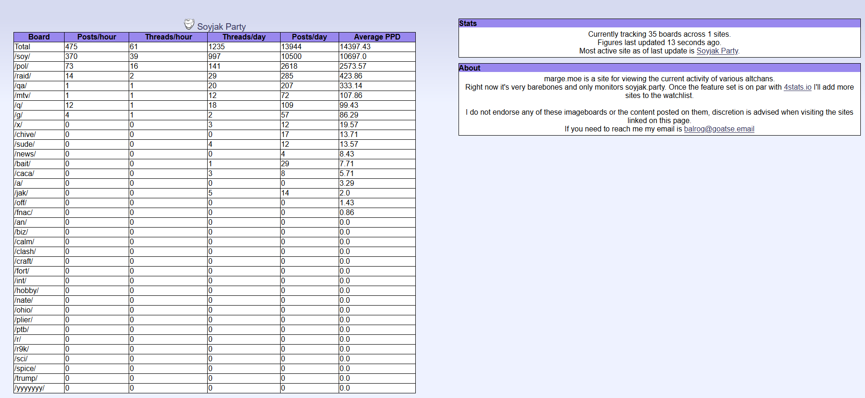Click the balrog@goatse.email address link

tap(719, 129)
